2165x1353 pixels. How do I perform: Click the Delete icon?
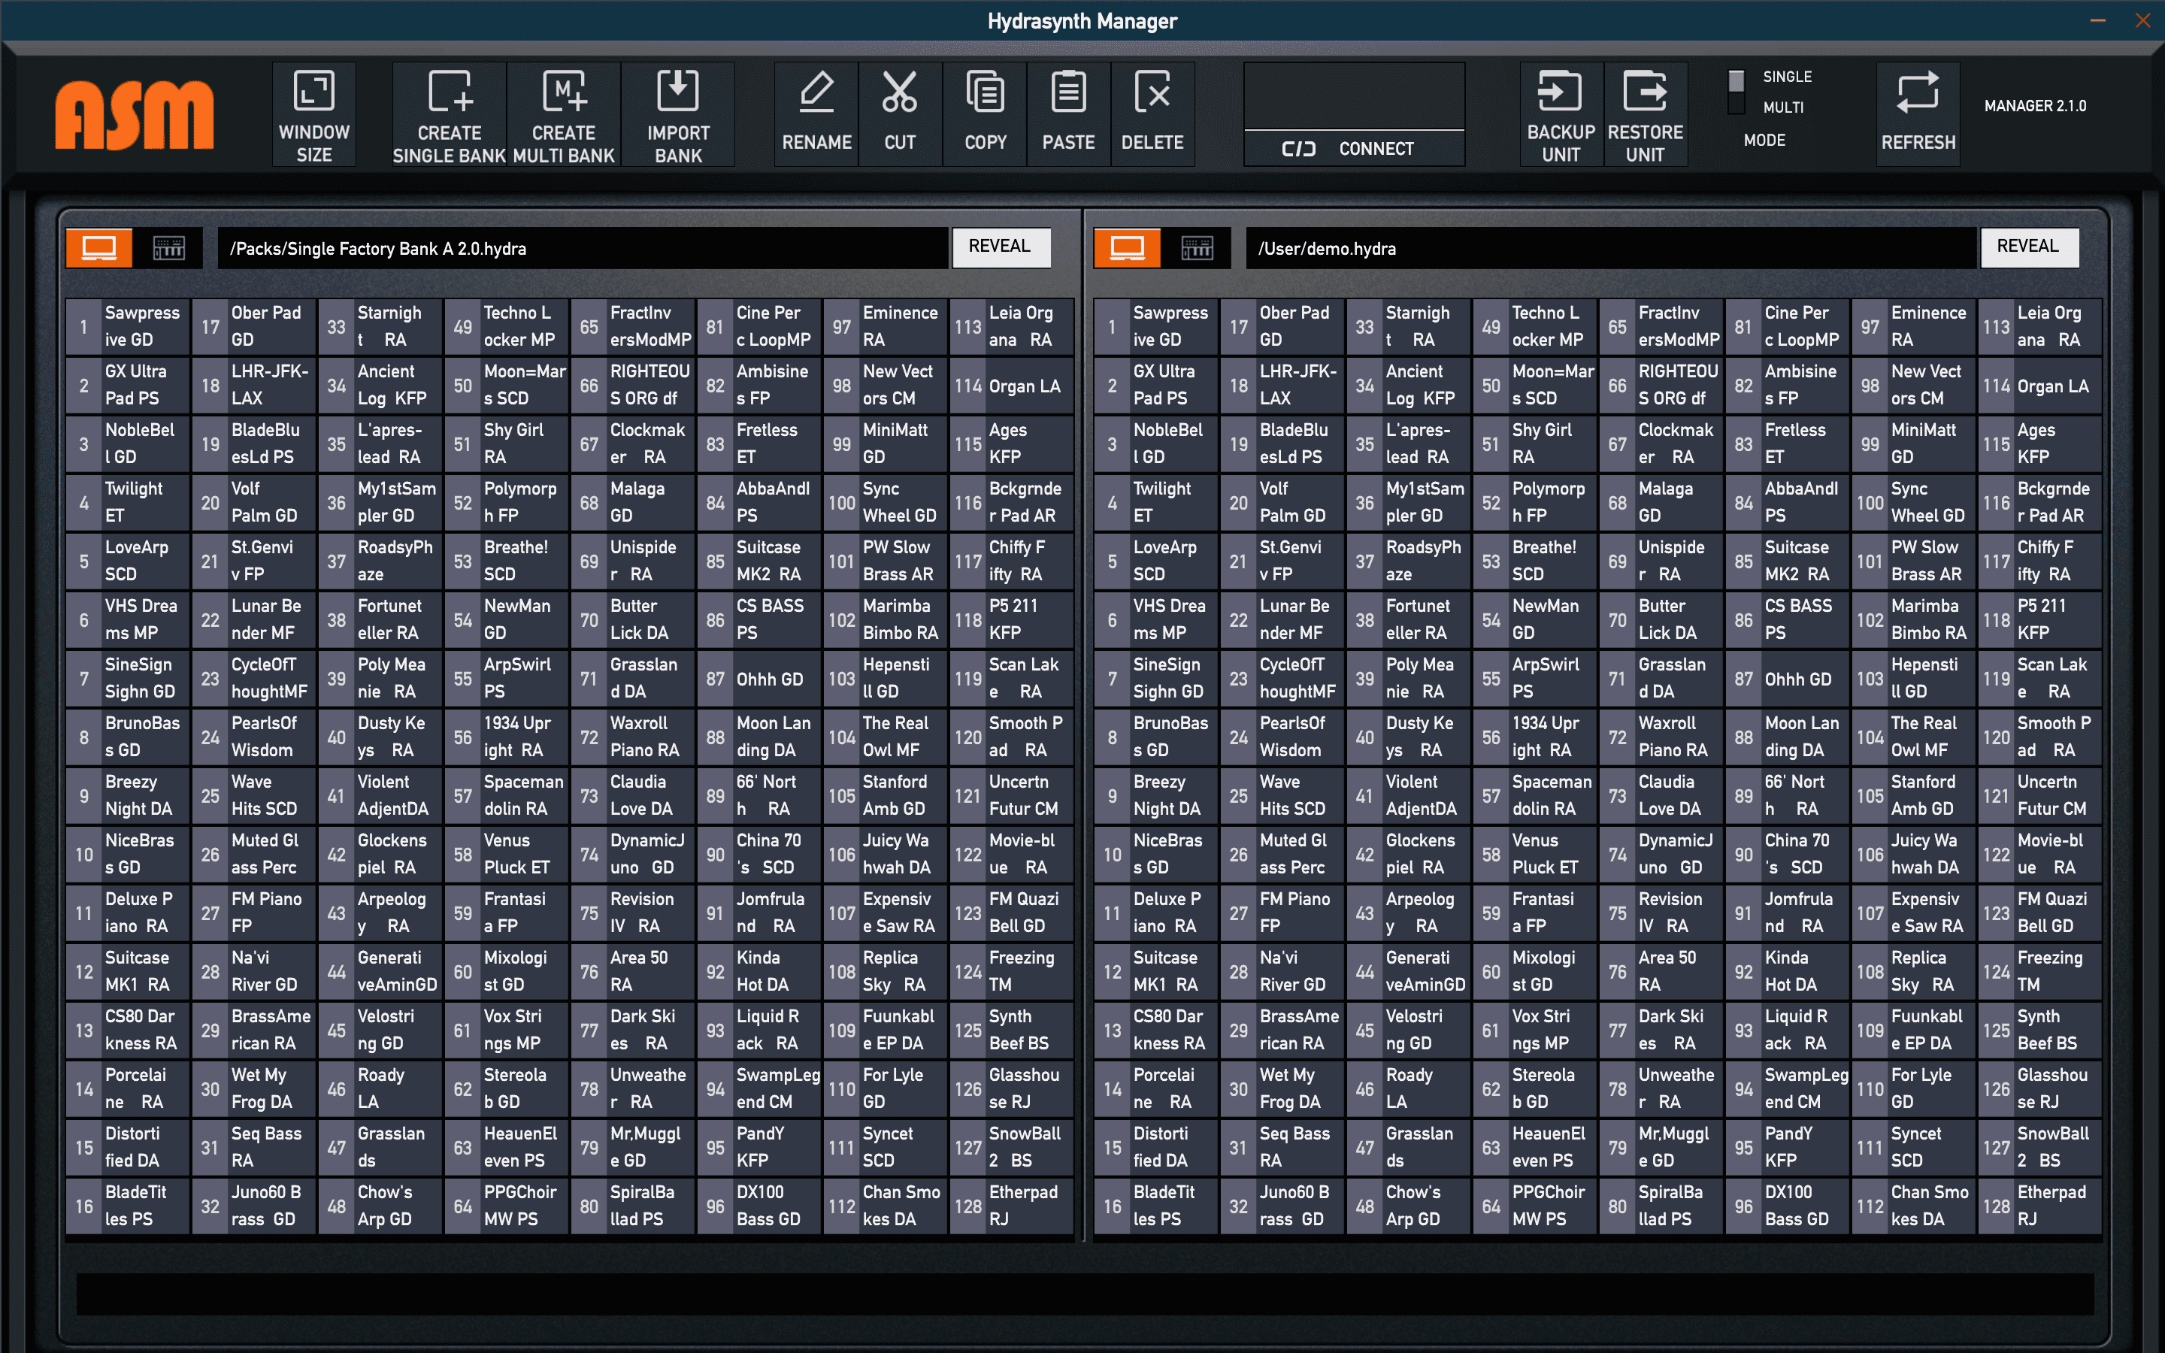tap(1152, 114)
